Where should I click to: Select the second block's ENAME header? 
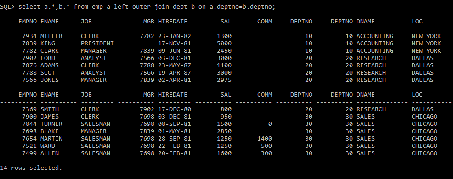click(50, 95)
